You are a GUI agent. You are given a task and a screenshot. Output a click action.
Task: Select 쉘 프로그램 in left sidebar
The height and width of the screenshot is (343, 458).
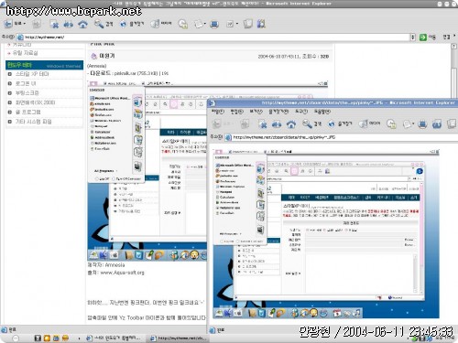[28, 112]
